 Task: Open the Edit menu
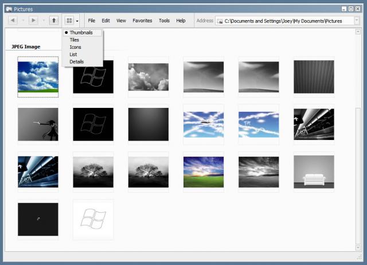point(106,21)
